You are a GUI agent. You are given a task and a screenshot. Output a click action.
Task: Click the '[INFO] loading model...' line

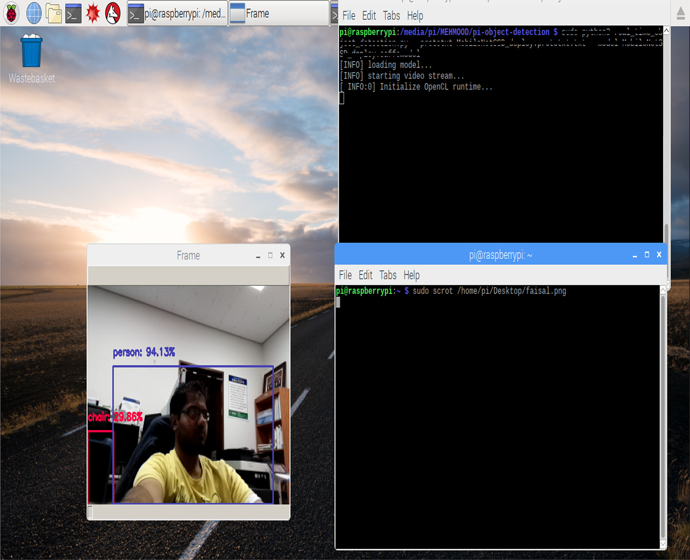(385, 65)
